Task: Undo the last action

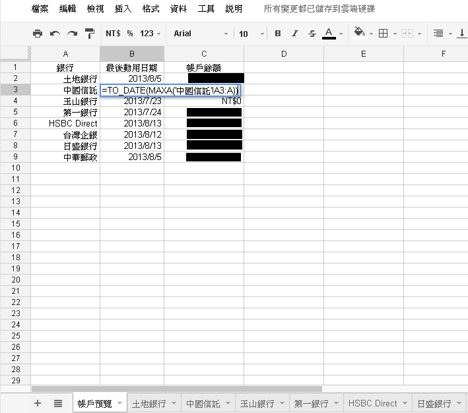Action: coord(55,34)
